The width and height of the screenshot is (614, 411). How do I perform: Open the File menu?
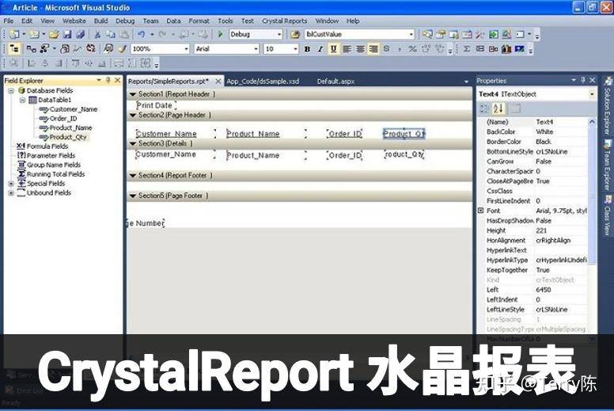point(8,21)
